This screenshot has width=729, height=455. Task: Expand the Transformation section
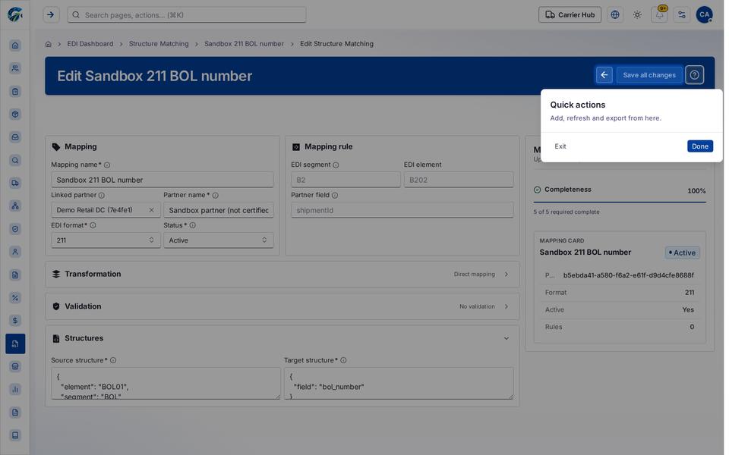[x=282, y=275]
